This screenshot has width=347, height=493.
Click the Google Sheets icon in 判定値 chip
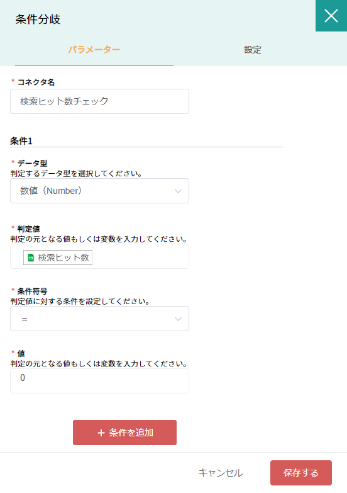tap(31, 258)
